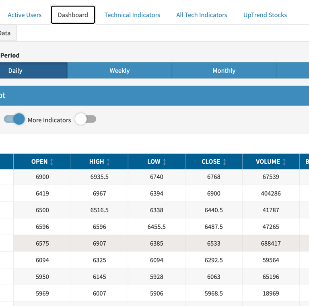309x306 pixels.
Task: Switch to Technical Indicators tab
Action: 132,15
